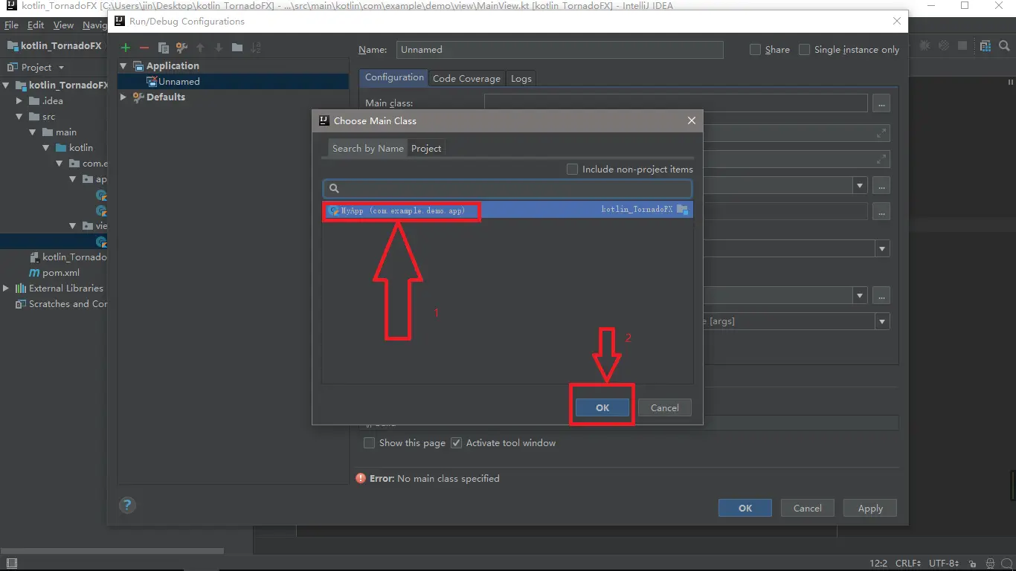Viewport: 1016px width, 571px height.
Task: Switch to the Configuration tab
Action: pos(394,77)
